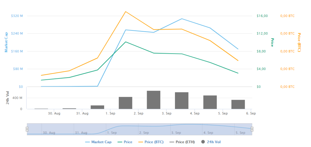Toggle the Market Cap series in the legend
The height and width of the screenshot is (147, 311).
coord(98,142)
